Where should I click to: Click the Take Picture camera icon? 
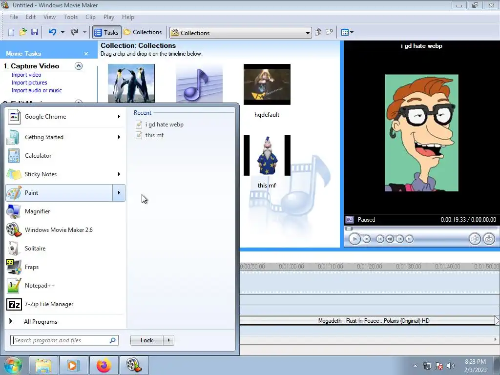489,239
